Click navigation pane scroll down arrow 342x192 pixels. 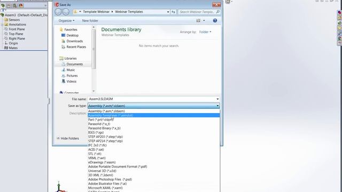94,91
